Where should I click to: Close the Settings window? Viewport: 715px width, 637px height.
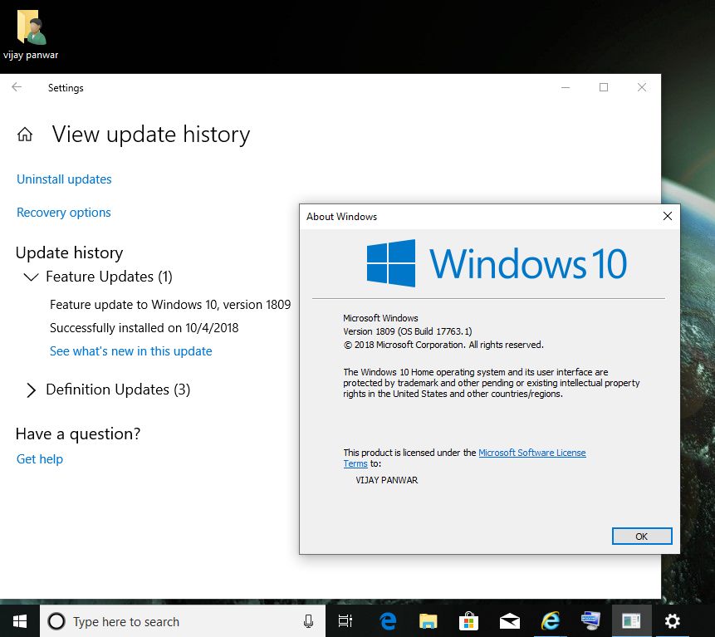[x=642, y=87]
